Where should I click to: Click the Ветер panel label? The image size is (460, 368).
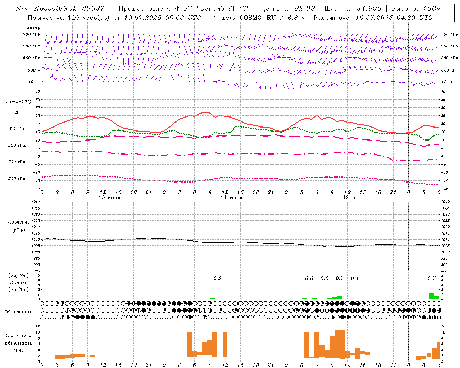tap(33, 27)
